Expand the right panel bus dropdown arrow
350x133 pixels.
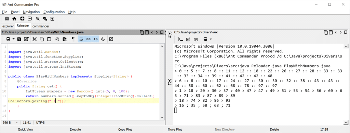tap(211, 39)
